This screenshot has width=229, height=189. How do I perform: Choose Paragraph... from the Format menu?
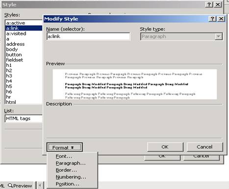click(71, 163)
